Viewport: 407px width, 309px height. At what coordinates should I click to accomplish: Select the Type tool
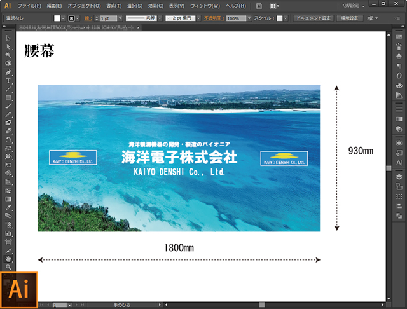pyautogui.click(x=8, y=81)
